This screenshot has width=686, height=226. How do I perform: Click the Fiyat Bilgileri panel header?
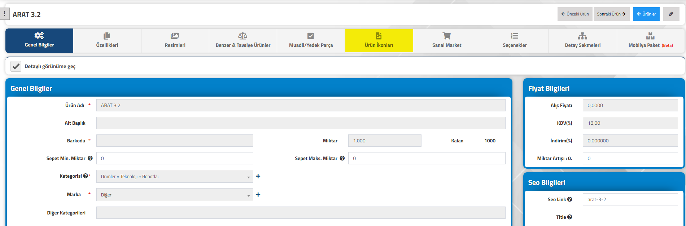click(x=604, y=88)
